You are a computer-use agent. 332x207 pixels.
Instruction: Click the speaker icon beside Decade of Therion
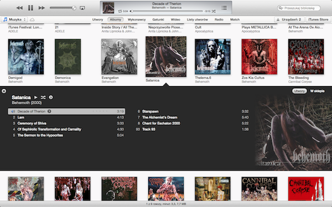[x=13, y=112]
